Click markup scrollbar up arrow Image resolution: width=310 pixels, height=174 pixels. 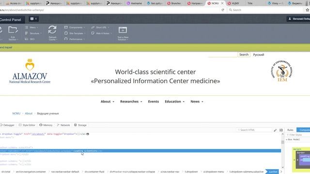282,134
